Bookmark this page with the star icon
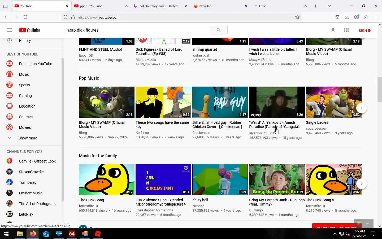The image size is (382, 239). [297, 17]
